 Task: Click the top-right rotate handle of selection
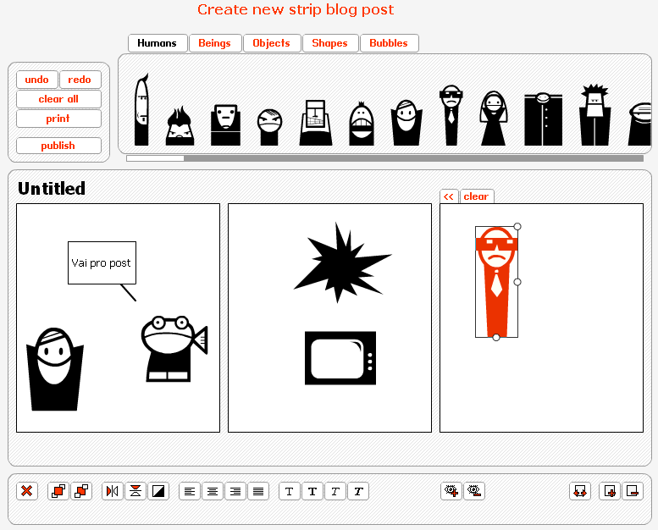[x=517, y=227]
